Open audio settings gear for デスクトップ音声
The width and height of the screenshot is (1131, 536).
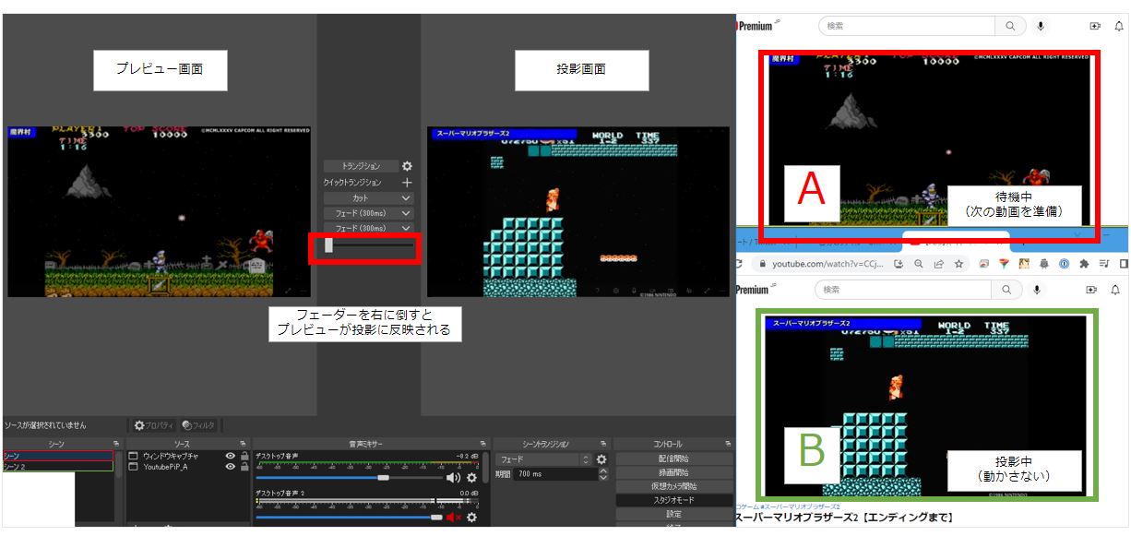(471, 478)
